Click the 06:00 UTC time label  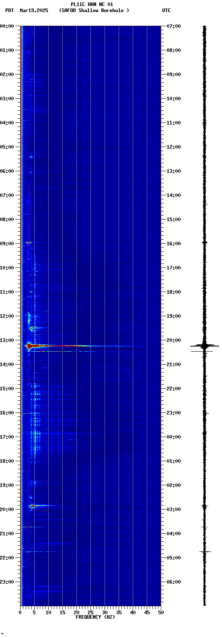174,582
